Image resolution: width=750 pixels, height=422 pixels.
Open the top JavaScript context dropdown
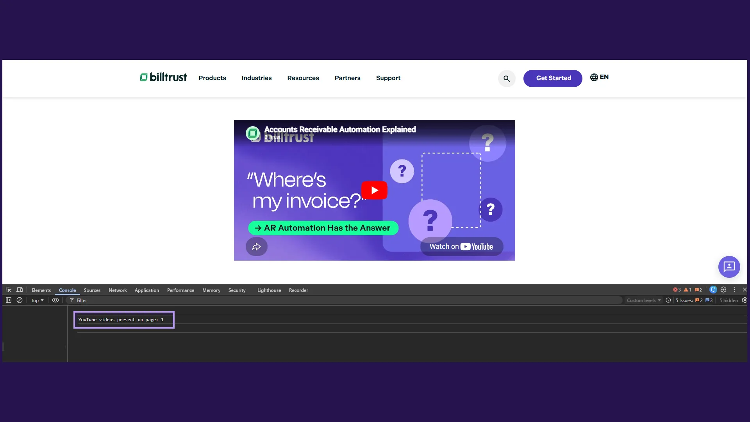pyautogui.click(x=37, y=300)
